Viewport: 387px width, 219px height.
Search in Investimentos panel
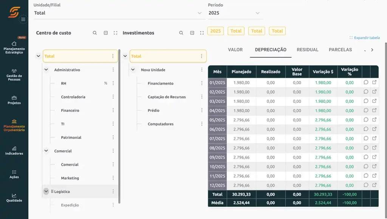pos(181,33)
